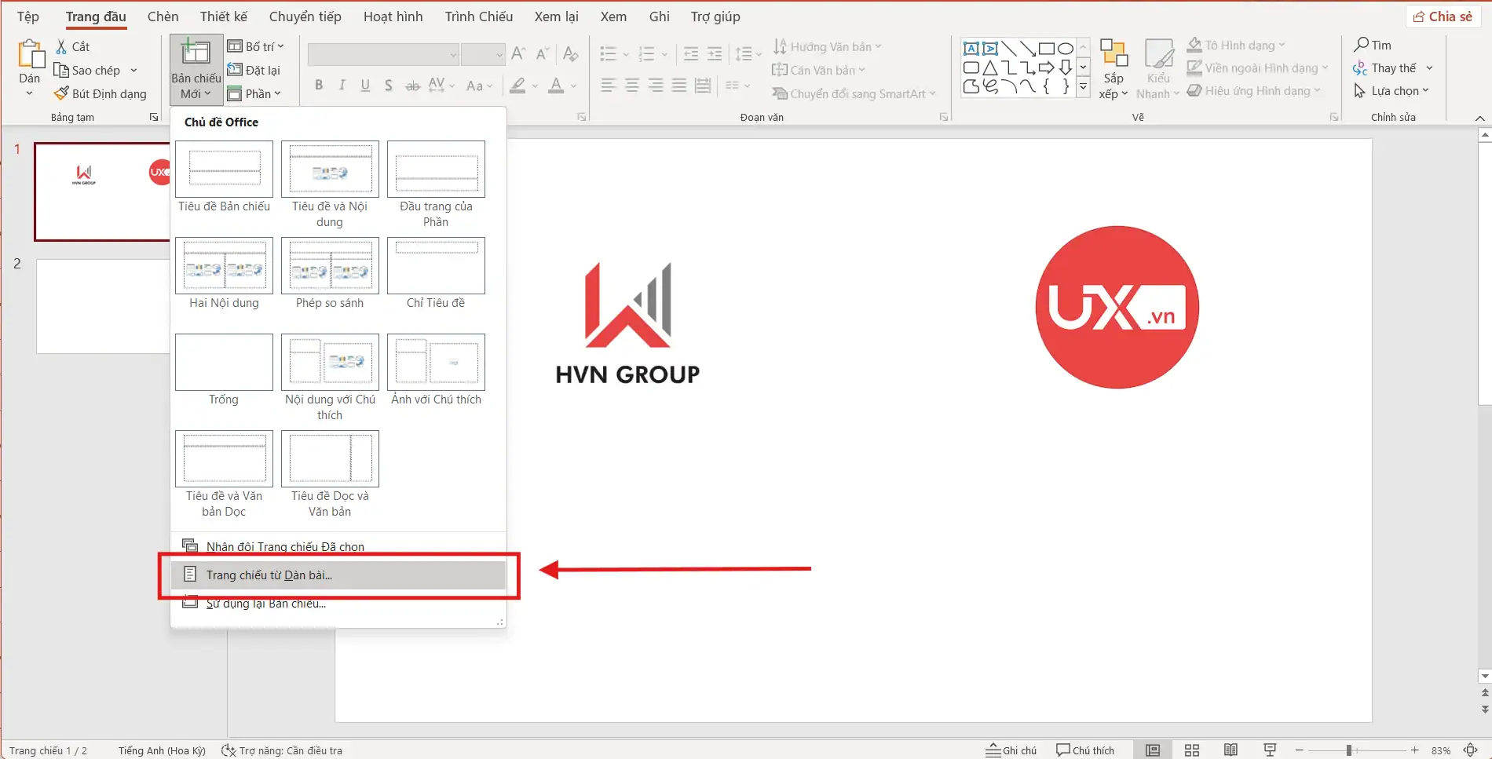Click the Tìm search icon
Image resolution: width=1492 pixels, height=759 pixels.
click(1361, 45)
